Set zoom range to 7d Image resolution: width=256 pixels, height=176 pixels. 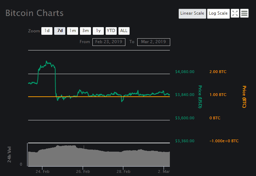point(60,31)
